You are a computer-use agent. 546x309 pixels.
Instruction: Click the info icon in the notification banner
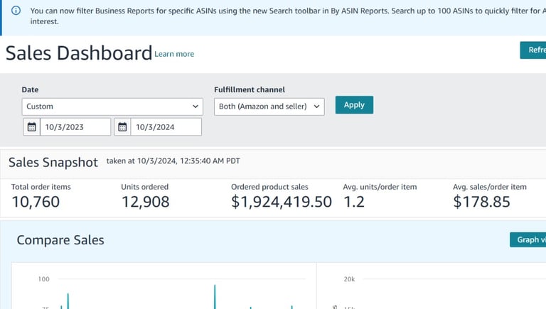tap(16, 11)
